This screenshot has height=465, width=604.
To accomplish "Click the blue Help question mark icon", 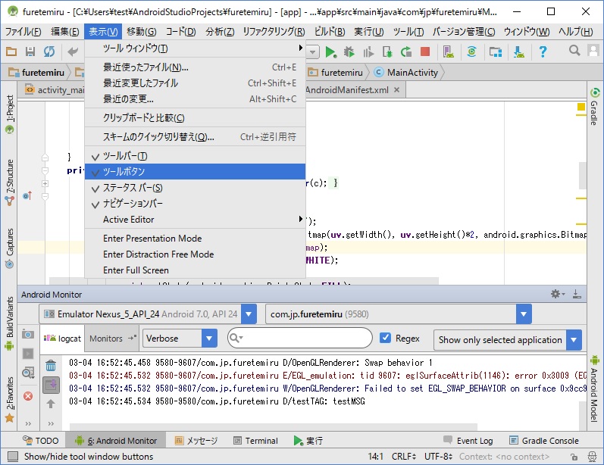I will coord(543,51).
